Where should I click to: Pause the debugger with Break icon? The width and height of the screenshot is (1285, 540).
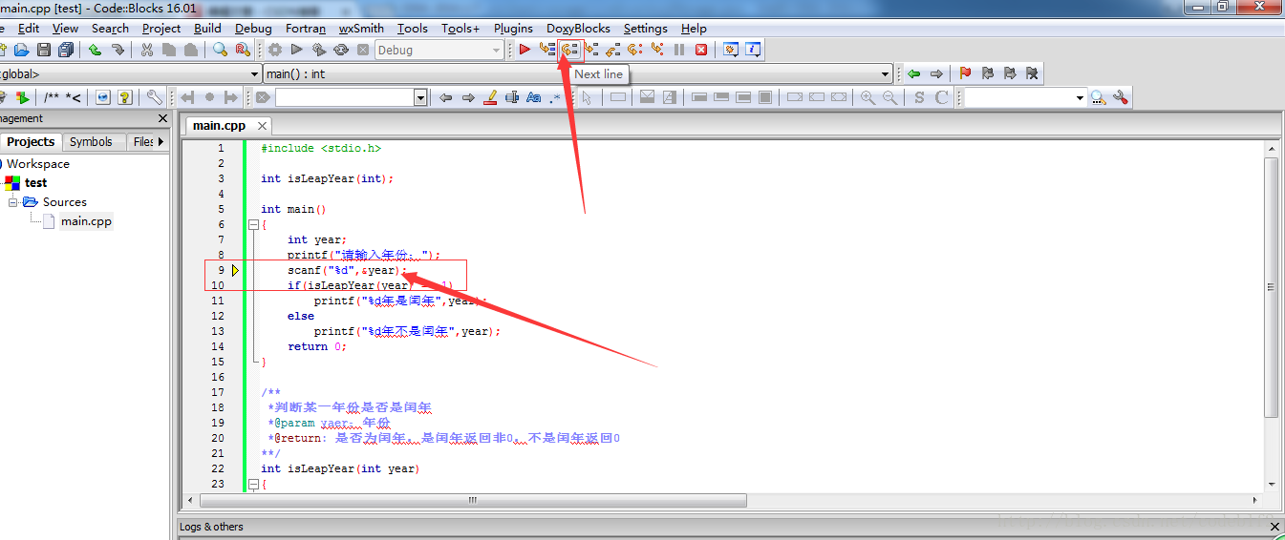(x=679, y=50)
